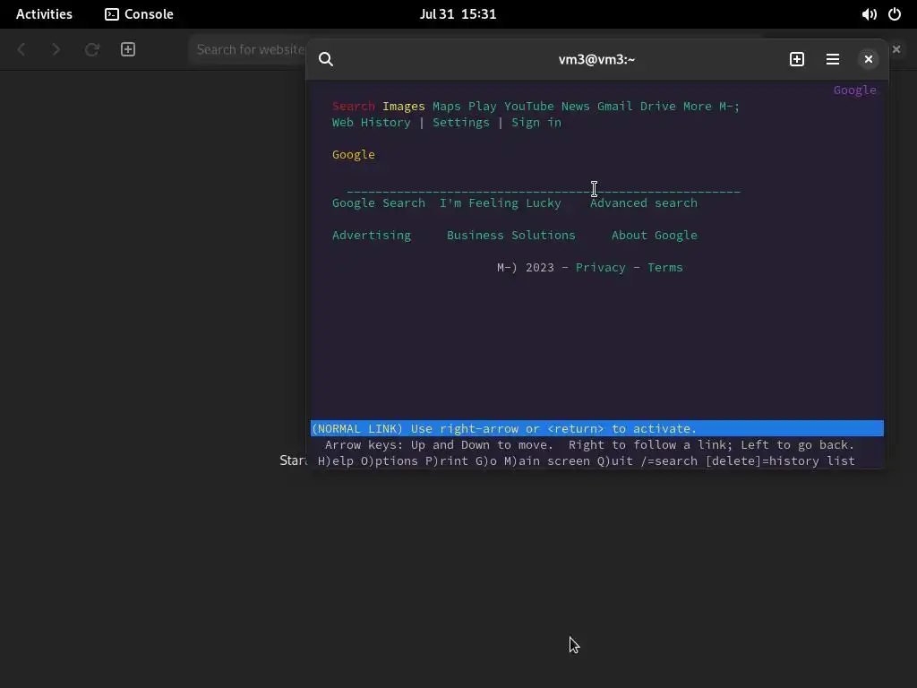Image resolution: width=917 pixels, height=688 pixels.
Task: Follow the Gmail link
Action: click(614, 107)
